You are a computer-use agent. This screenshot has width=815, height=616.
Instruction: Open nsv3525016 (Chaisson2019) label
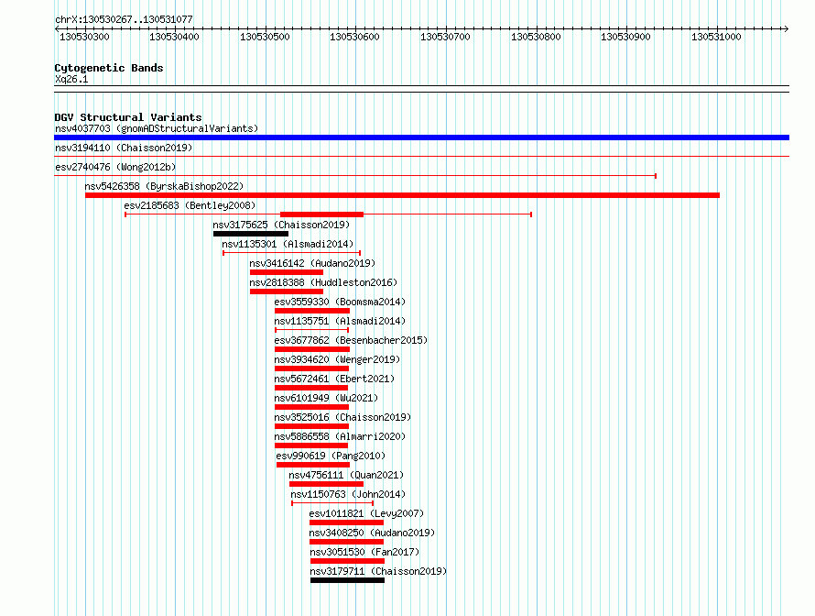pos(342,417)
